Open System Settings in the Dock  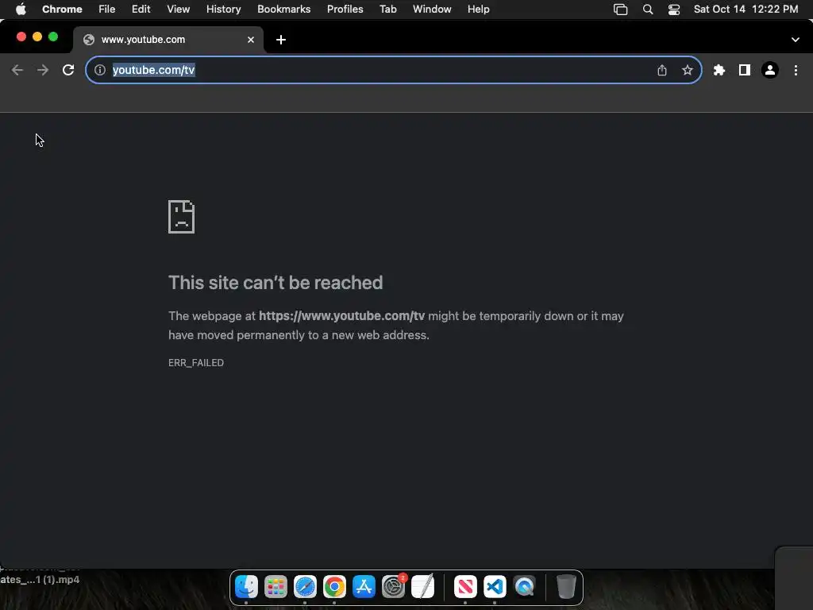394,587
